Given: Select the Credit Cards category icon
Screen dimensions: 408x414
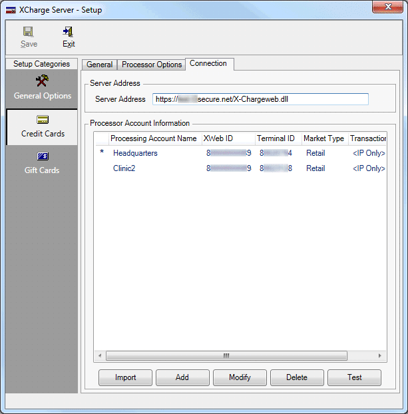Looking at the screenshot, I should (43, 120).
